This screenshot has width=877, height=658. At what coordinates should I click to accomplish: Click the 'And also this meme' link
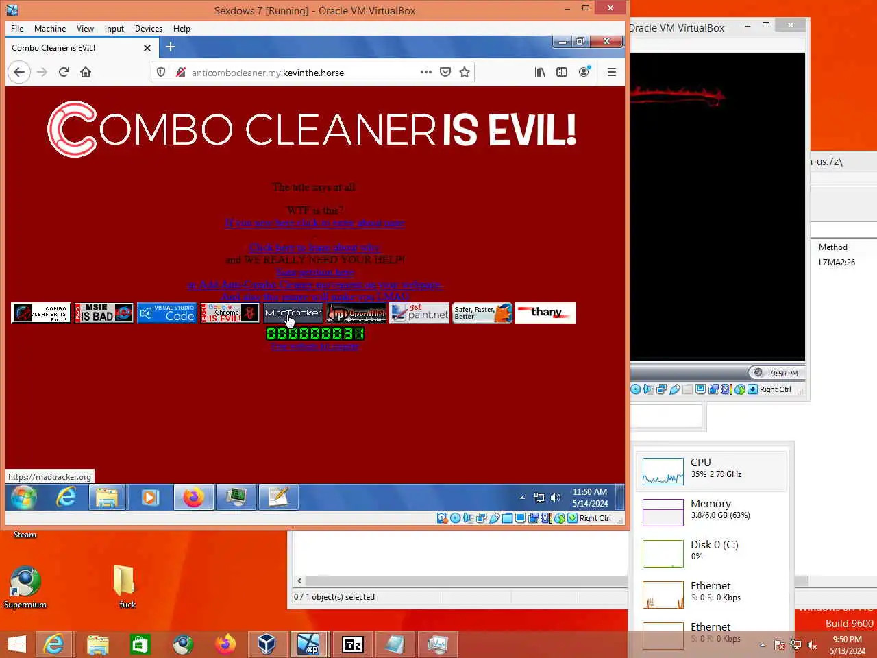coord(315,297)
